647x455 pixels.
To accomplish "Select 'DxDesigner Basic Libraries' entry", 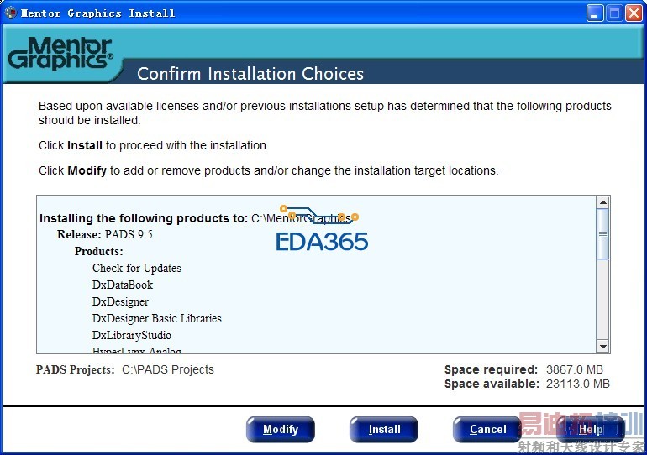I will click(157, 318).
